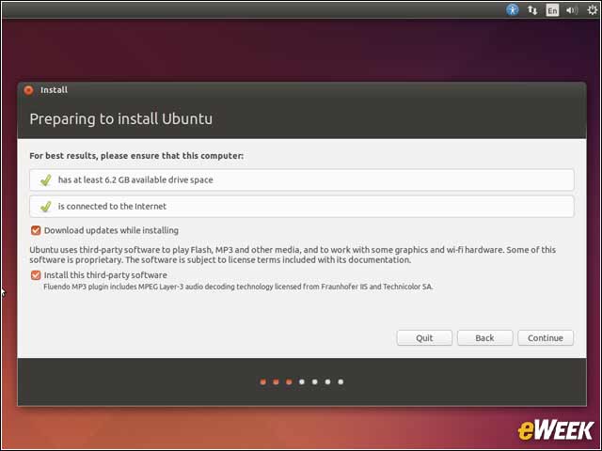Screen dimensions: 602x451
Task: Click the Continue button
Action: [x=546, y=338]
